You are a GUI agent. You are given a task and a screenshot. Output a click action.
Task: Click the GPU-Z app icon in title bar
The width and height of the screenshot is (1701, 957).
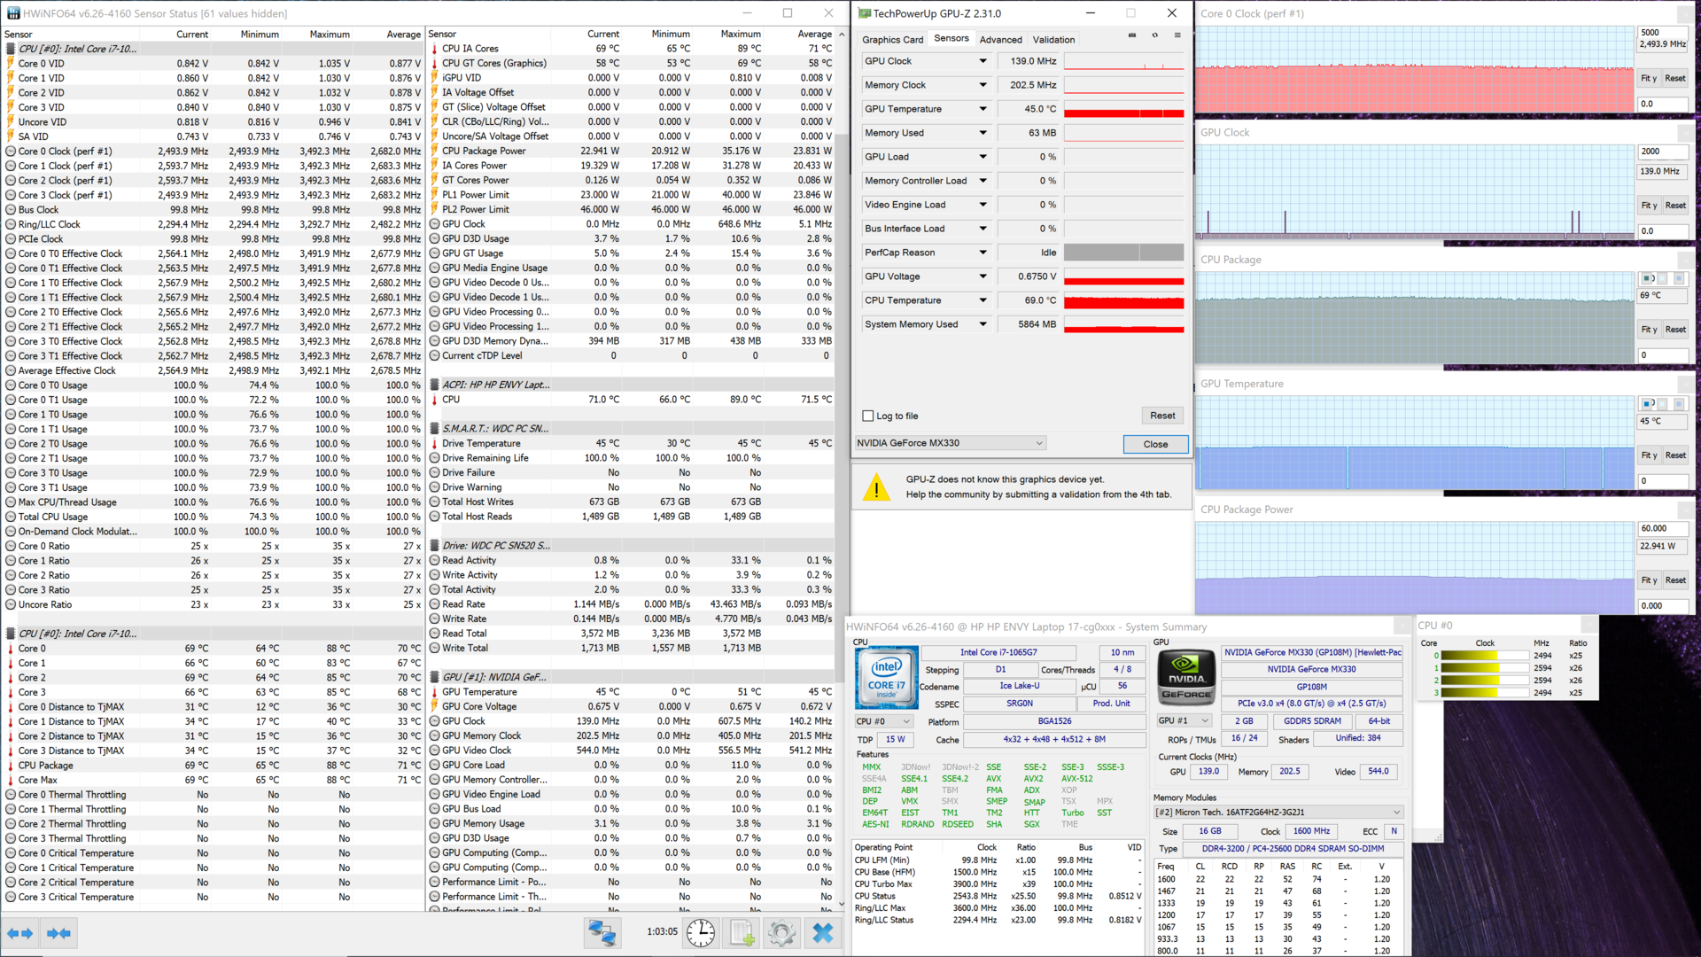(865, 13)
